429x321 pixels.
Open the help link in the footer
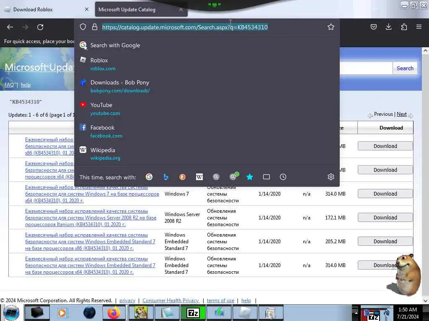click(x=246, y=300)
